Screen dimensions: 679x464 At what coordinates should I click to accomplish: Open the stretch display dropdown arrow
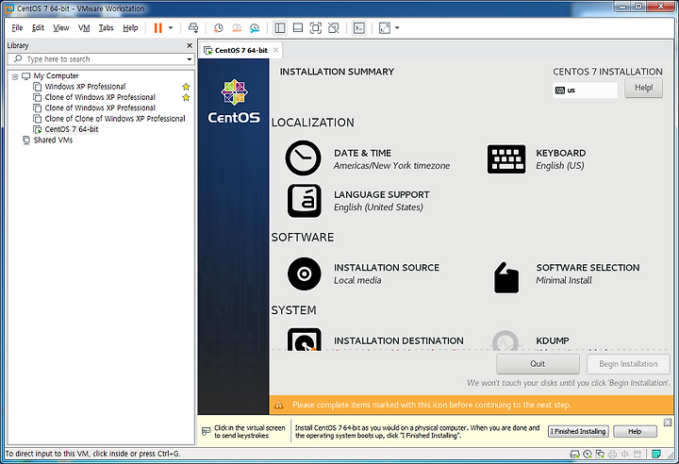pos(397,28)
